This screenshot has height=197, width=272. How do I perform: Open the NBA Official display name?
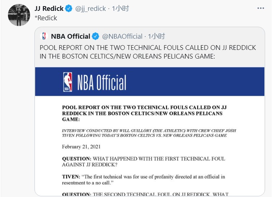coord(71,36)
